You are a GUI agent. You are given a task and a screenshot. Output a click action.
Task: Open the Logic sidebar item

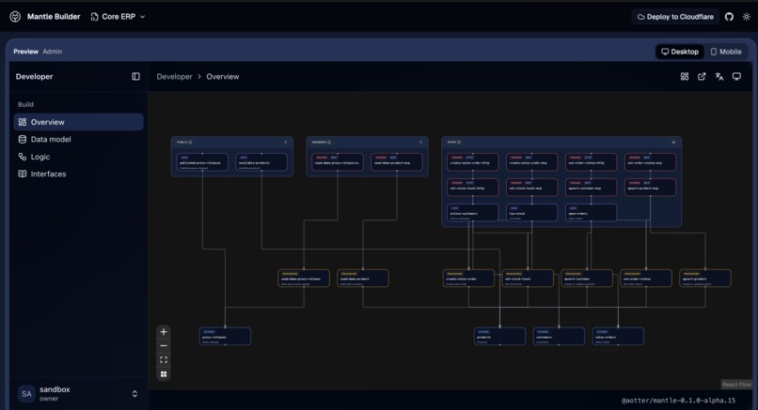click(78, 157)
